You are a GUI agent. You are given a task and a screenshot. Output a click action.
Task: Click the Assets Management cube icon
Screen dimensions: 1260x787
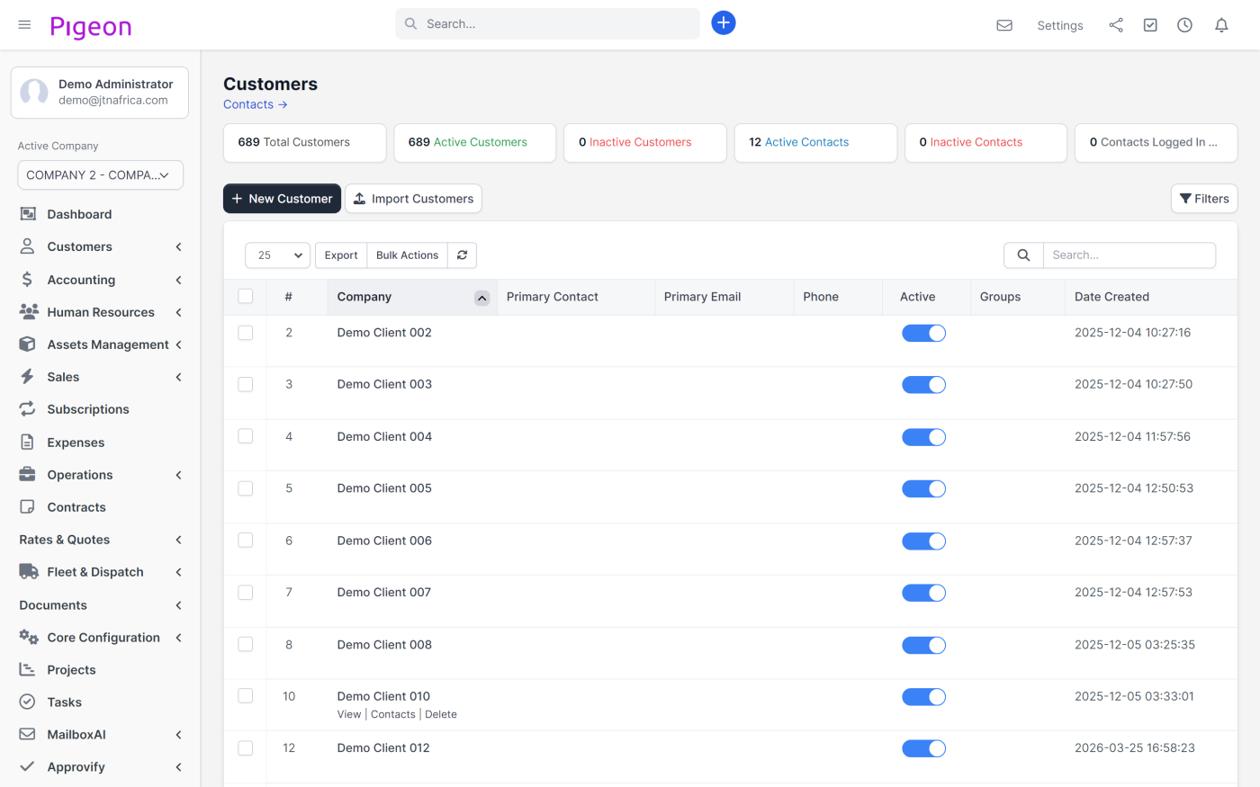pyautogui.click(x=28, y=344)
